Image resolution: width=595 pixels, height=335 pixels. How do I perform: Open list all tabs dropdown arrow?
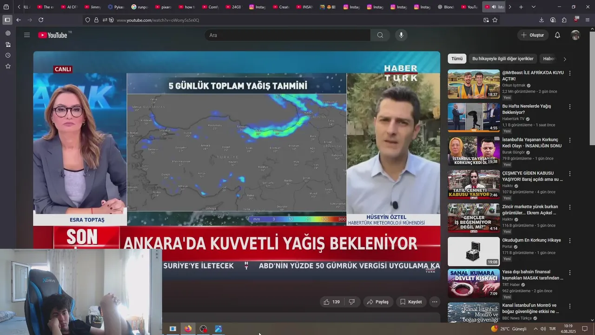(x=533, y=7)
